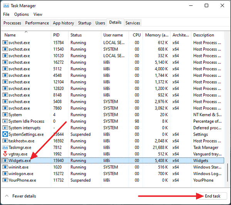Viewport: 231px width, 205px height.
Task: Click the vgtray.exe Vanguard icon
Action: (5, 154)
